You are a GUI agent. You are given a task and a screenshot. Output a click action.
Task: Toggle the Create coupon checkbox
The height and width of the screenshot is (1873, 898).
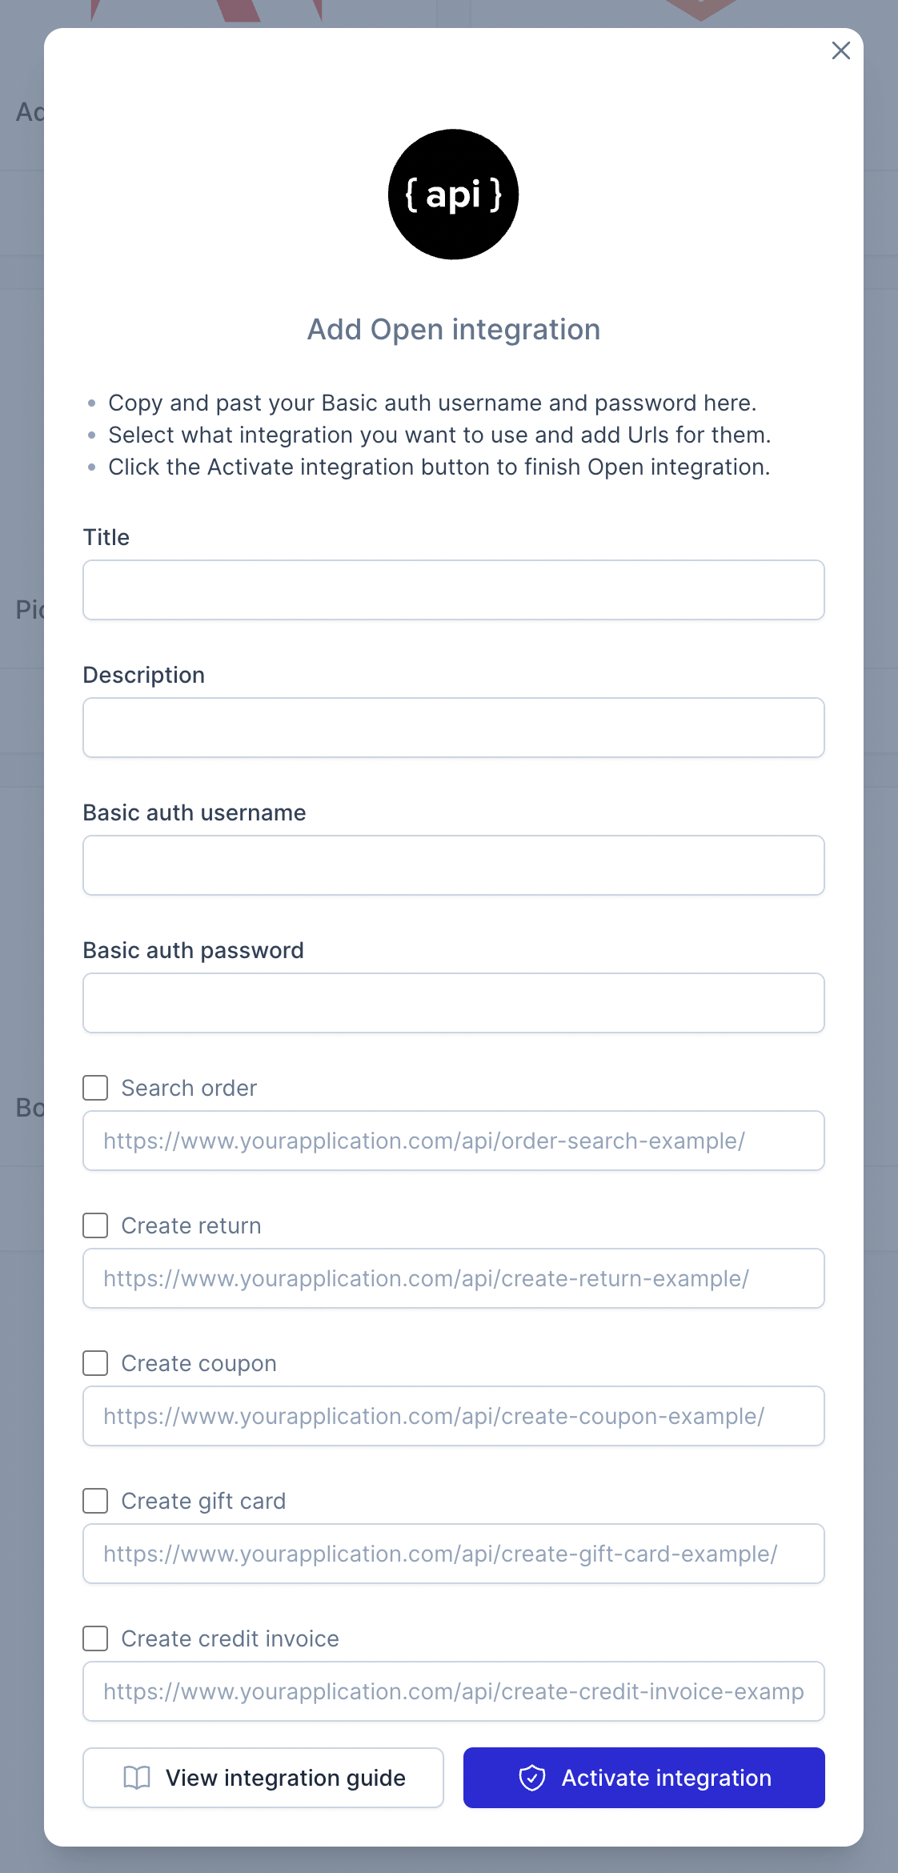click(x=96, y=1363)
